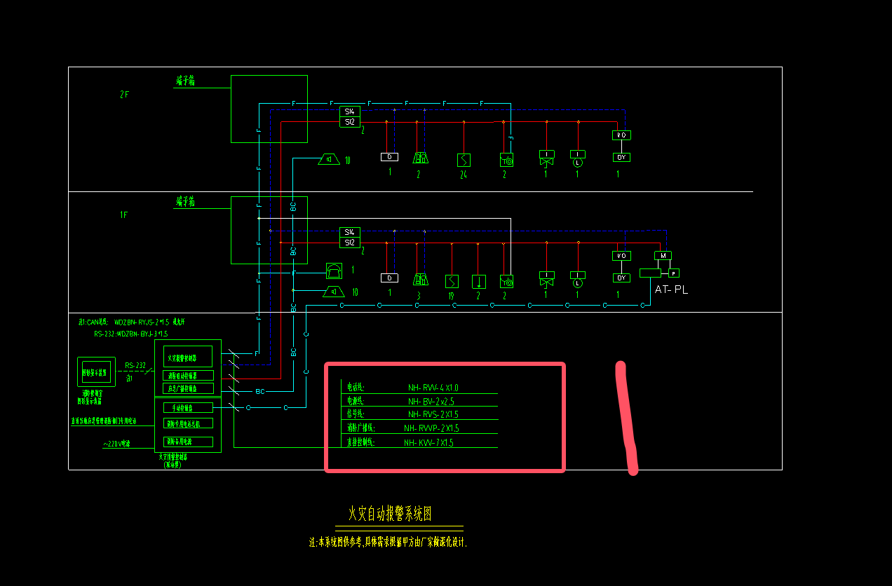This screenshot has height=586, width=892.
Task: Click the 2F white D module symbol
Action: tap(389, 157)
